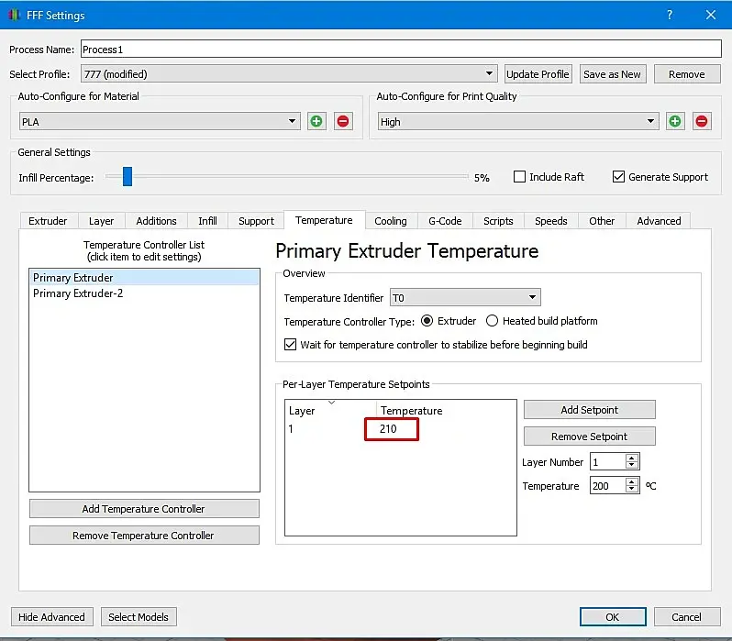Screen dimensions: 732x641
Task: Select the Temperature tab
Action: [324, 220]
